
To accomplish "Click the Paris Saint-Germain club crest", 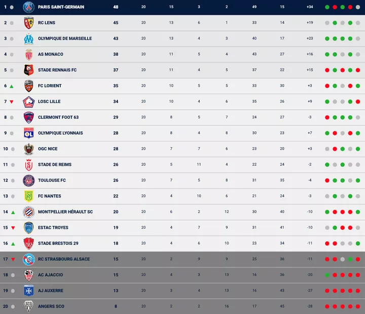I will (x=28, y=7).
